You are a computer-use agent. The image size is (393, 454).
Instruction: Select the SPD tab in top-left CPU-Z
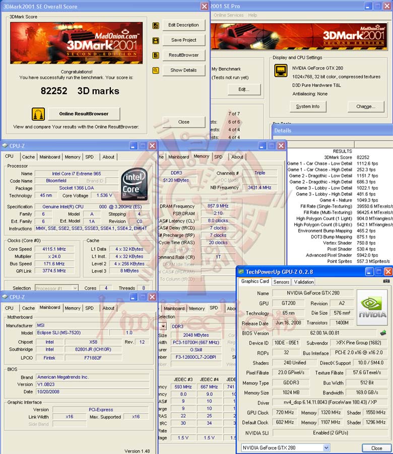click(89, 157)
